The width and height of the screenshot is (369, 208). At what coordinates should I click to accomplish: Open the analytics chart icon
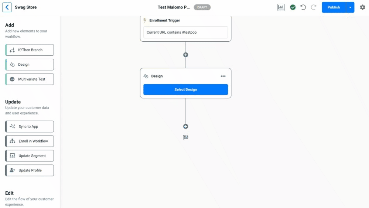[281, 7]
